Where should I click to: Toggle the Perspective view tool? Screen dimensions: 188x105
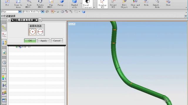tap(62, 3)
